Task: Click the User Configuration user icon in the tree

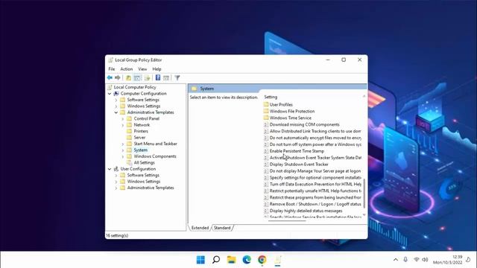Action: pyautogui.click(x=116, y=169)
